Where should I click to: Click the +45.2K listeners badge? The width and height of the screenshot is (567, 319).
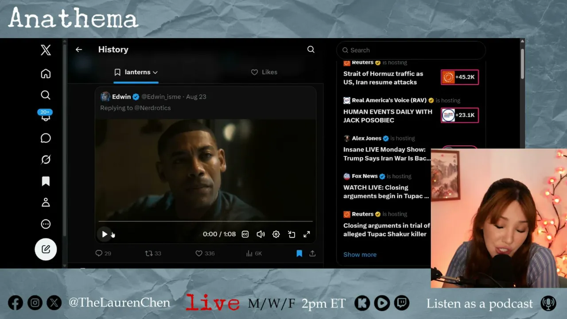[460, 77]
